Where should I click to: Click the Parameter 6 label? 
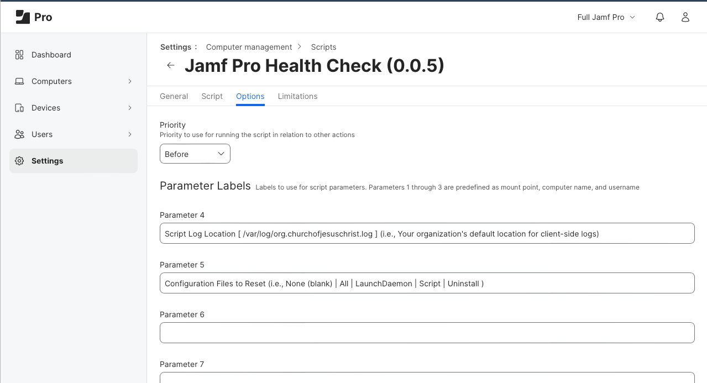[x=182, y=314]
